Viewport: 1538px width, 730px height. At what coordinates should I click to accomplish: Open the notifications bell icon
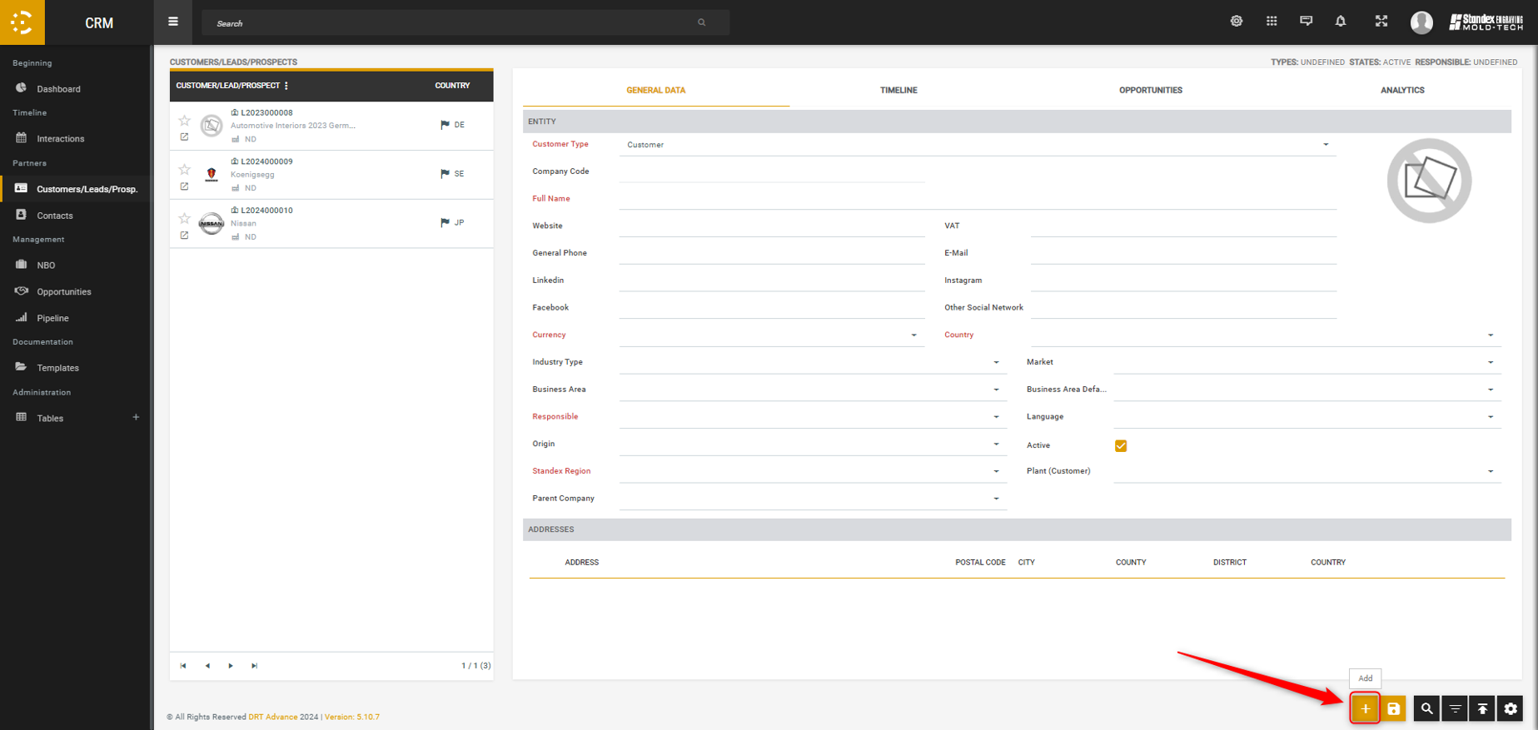tap(1340, 22)
